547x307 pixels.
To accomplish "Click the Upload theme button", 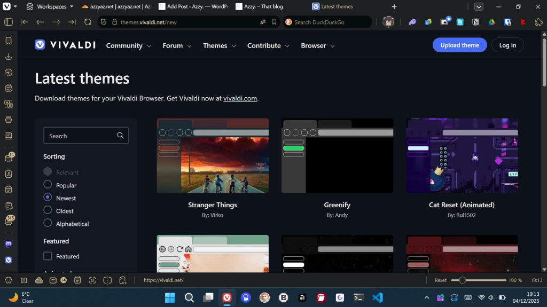I will tap(459, 45).
